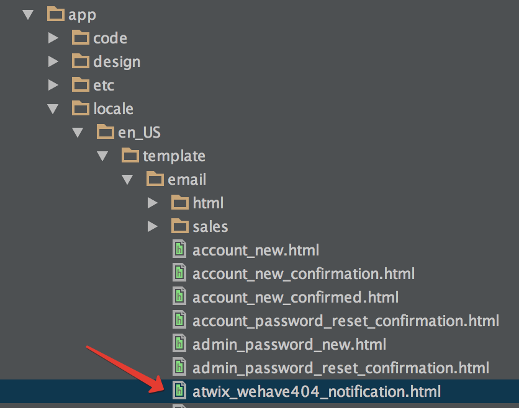This screenshot has width=519, height=408.
Task: Click the template folder icon
Action: coord(130,155)
